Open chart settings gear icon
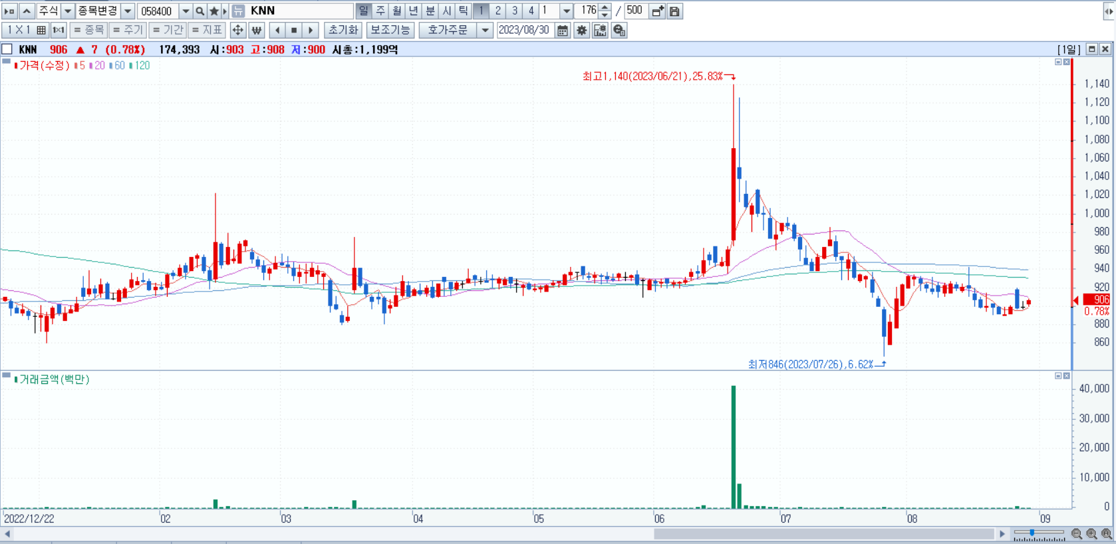1116x544 pixels. (x=582, y=30)
